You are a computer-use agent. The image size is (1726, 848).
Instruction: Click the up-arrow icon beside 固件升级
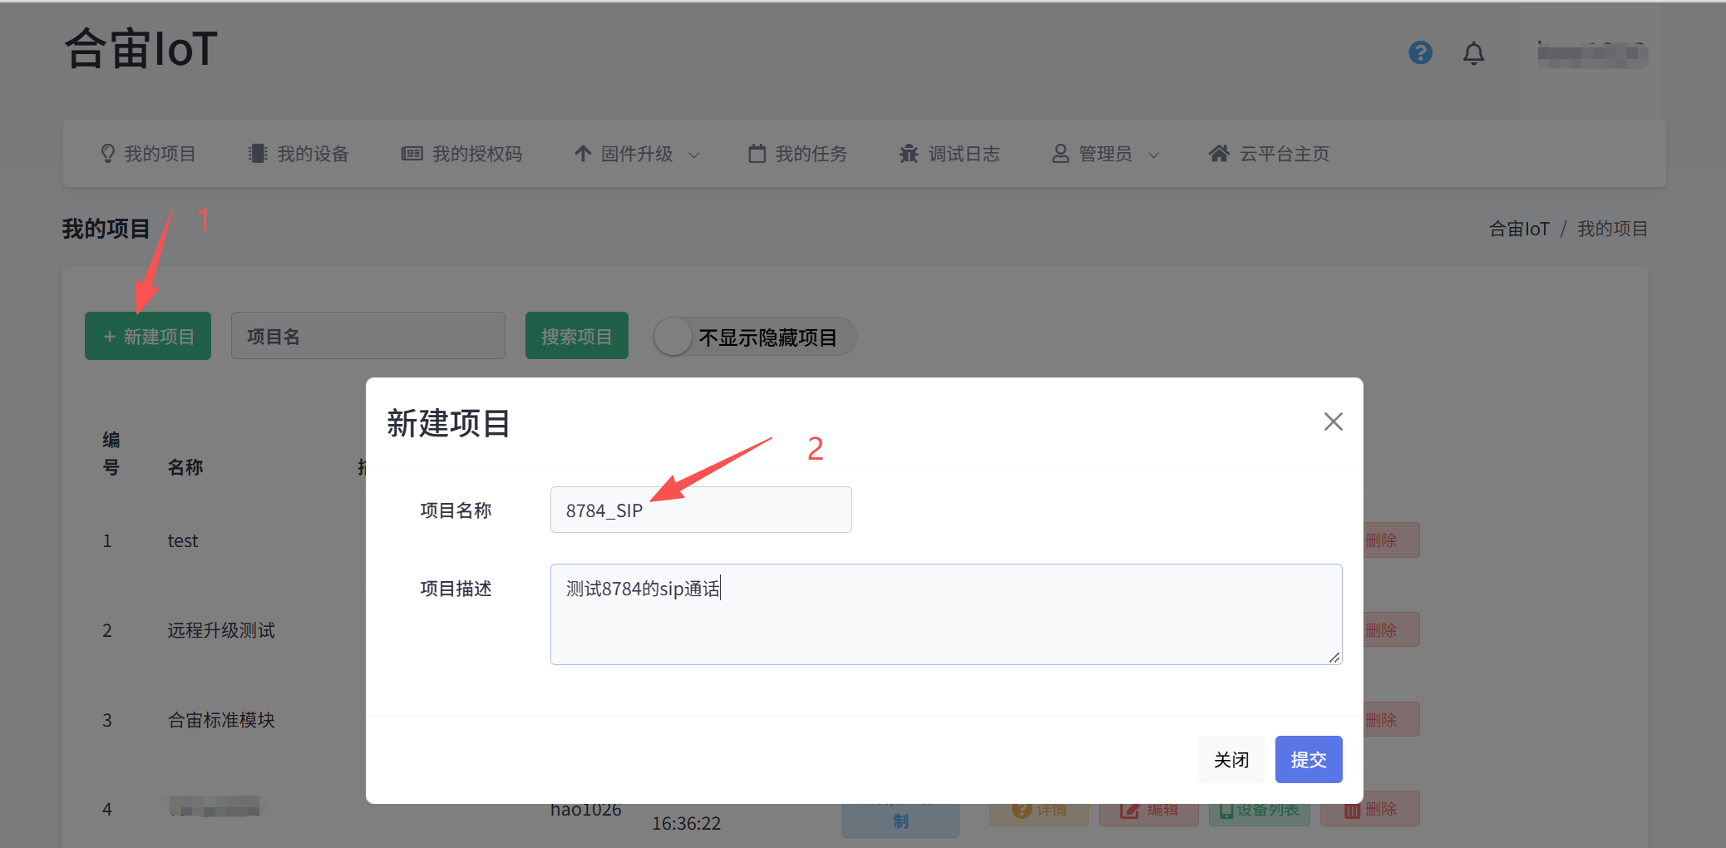pyautogui.click(x=583, y=154)
